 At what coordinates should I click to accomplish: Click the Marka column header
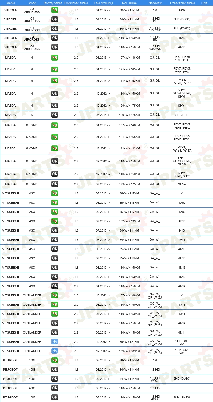tap(11, 3)
